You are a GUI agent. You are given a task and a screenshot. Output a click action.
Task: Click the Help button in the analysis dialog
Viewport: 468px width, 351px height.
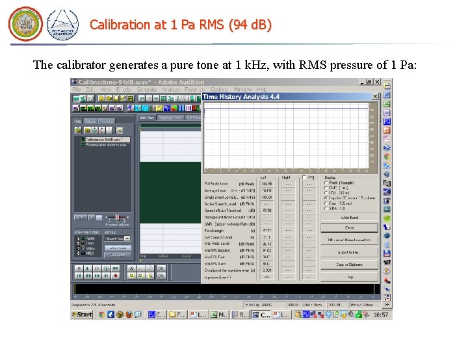click(349, 277)
